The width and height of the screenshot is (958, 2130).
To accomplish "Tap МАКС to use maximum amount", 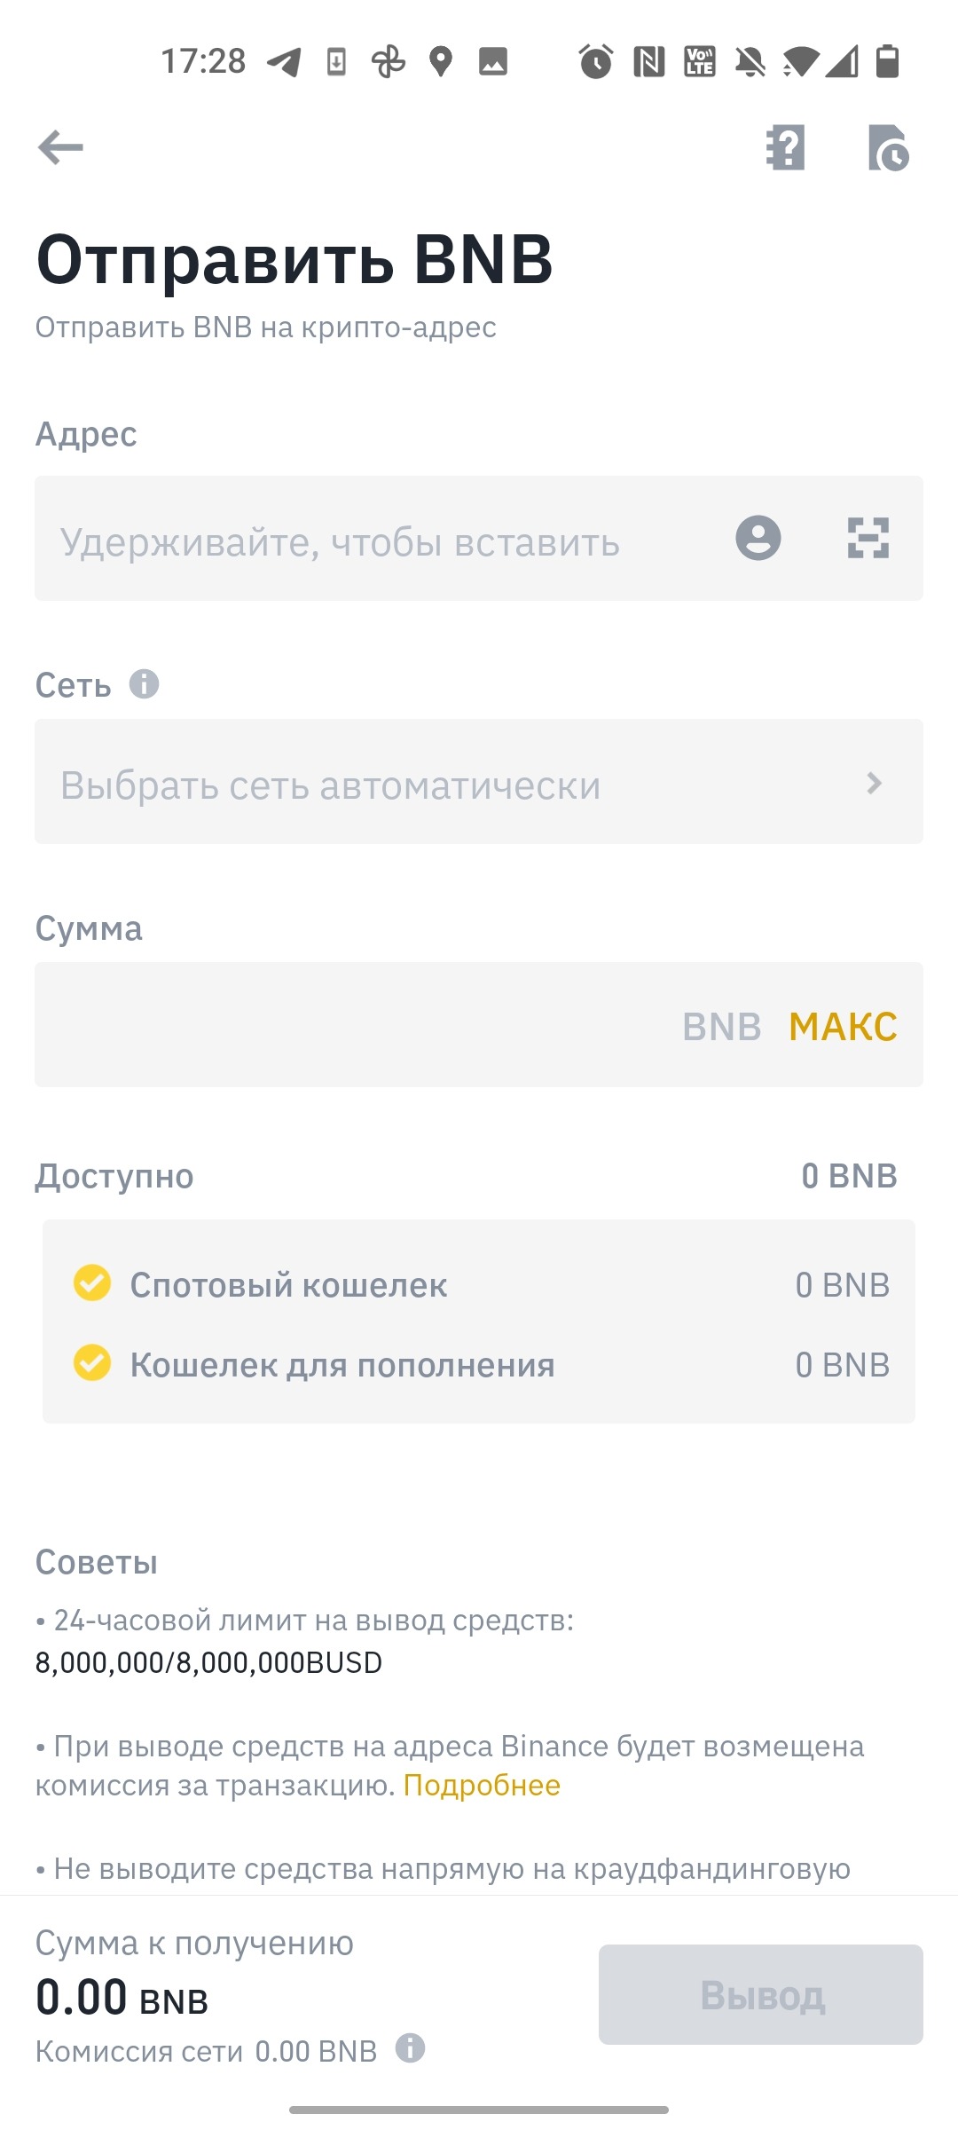I will pyautogui.click(x=843, y=1027).
